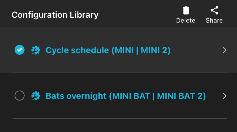The height and width of the screenshot is (132, 237).
Task: Click the divider line below Bats overnight
Action: (x=120, y=118)
